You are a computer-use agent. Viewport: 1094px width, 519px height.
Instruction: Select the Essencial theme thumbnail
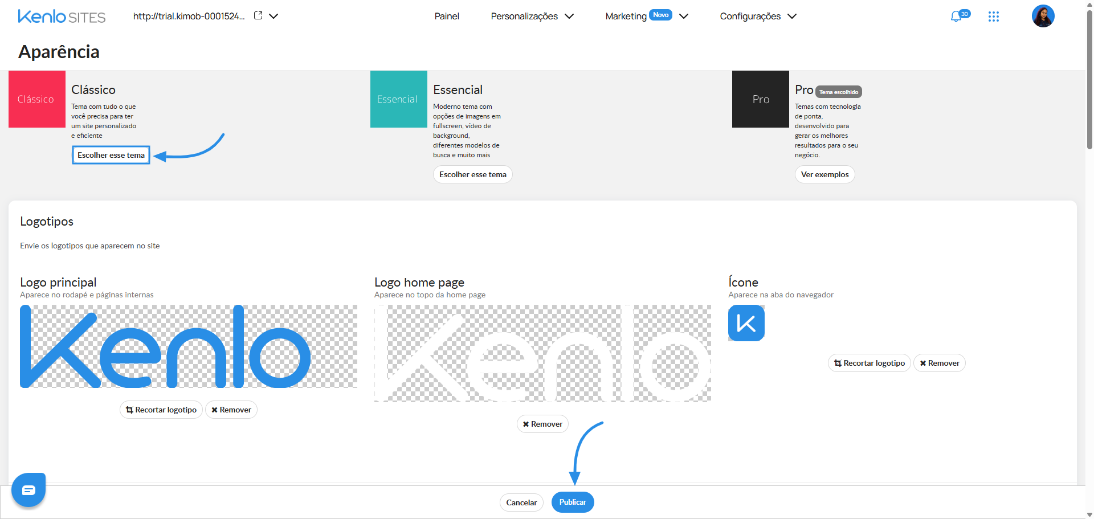(399, 99)
